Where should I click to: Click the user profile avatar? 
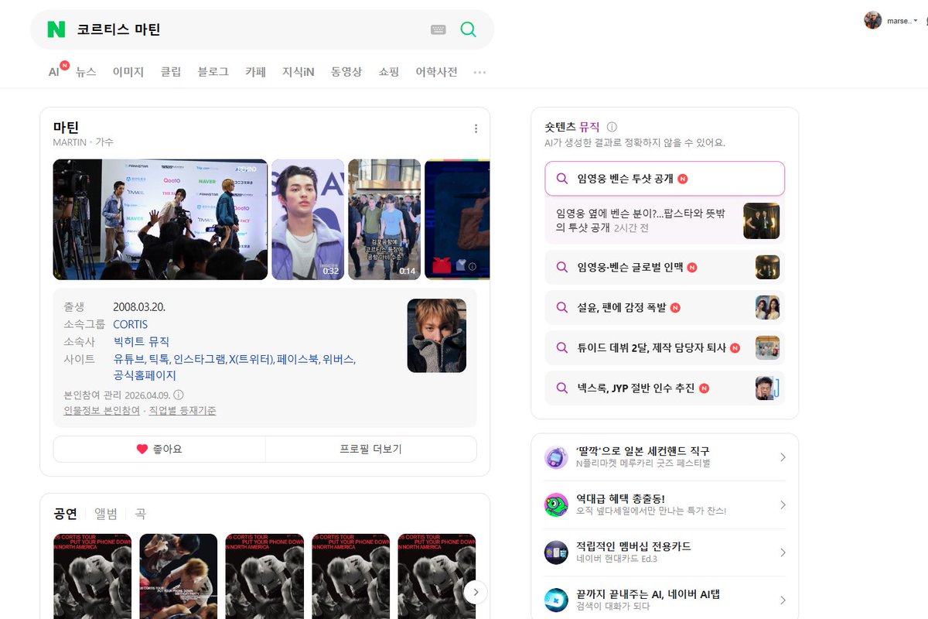click(x=873, y=21)
